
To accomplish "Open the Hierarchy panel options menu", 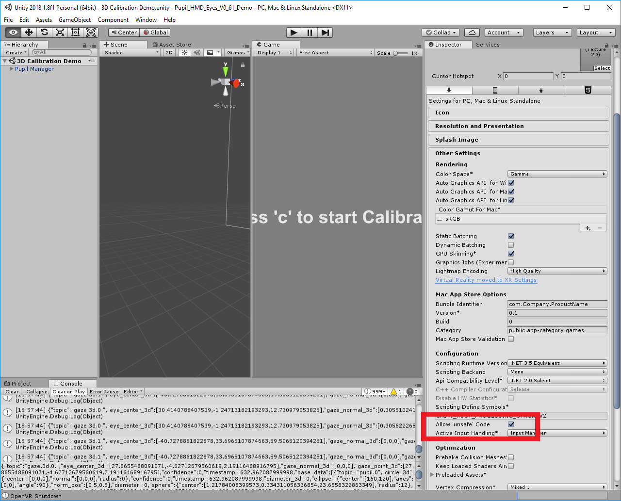I will (x=92, y=46).
